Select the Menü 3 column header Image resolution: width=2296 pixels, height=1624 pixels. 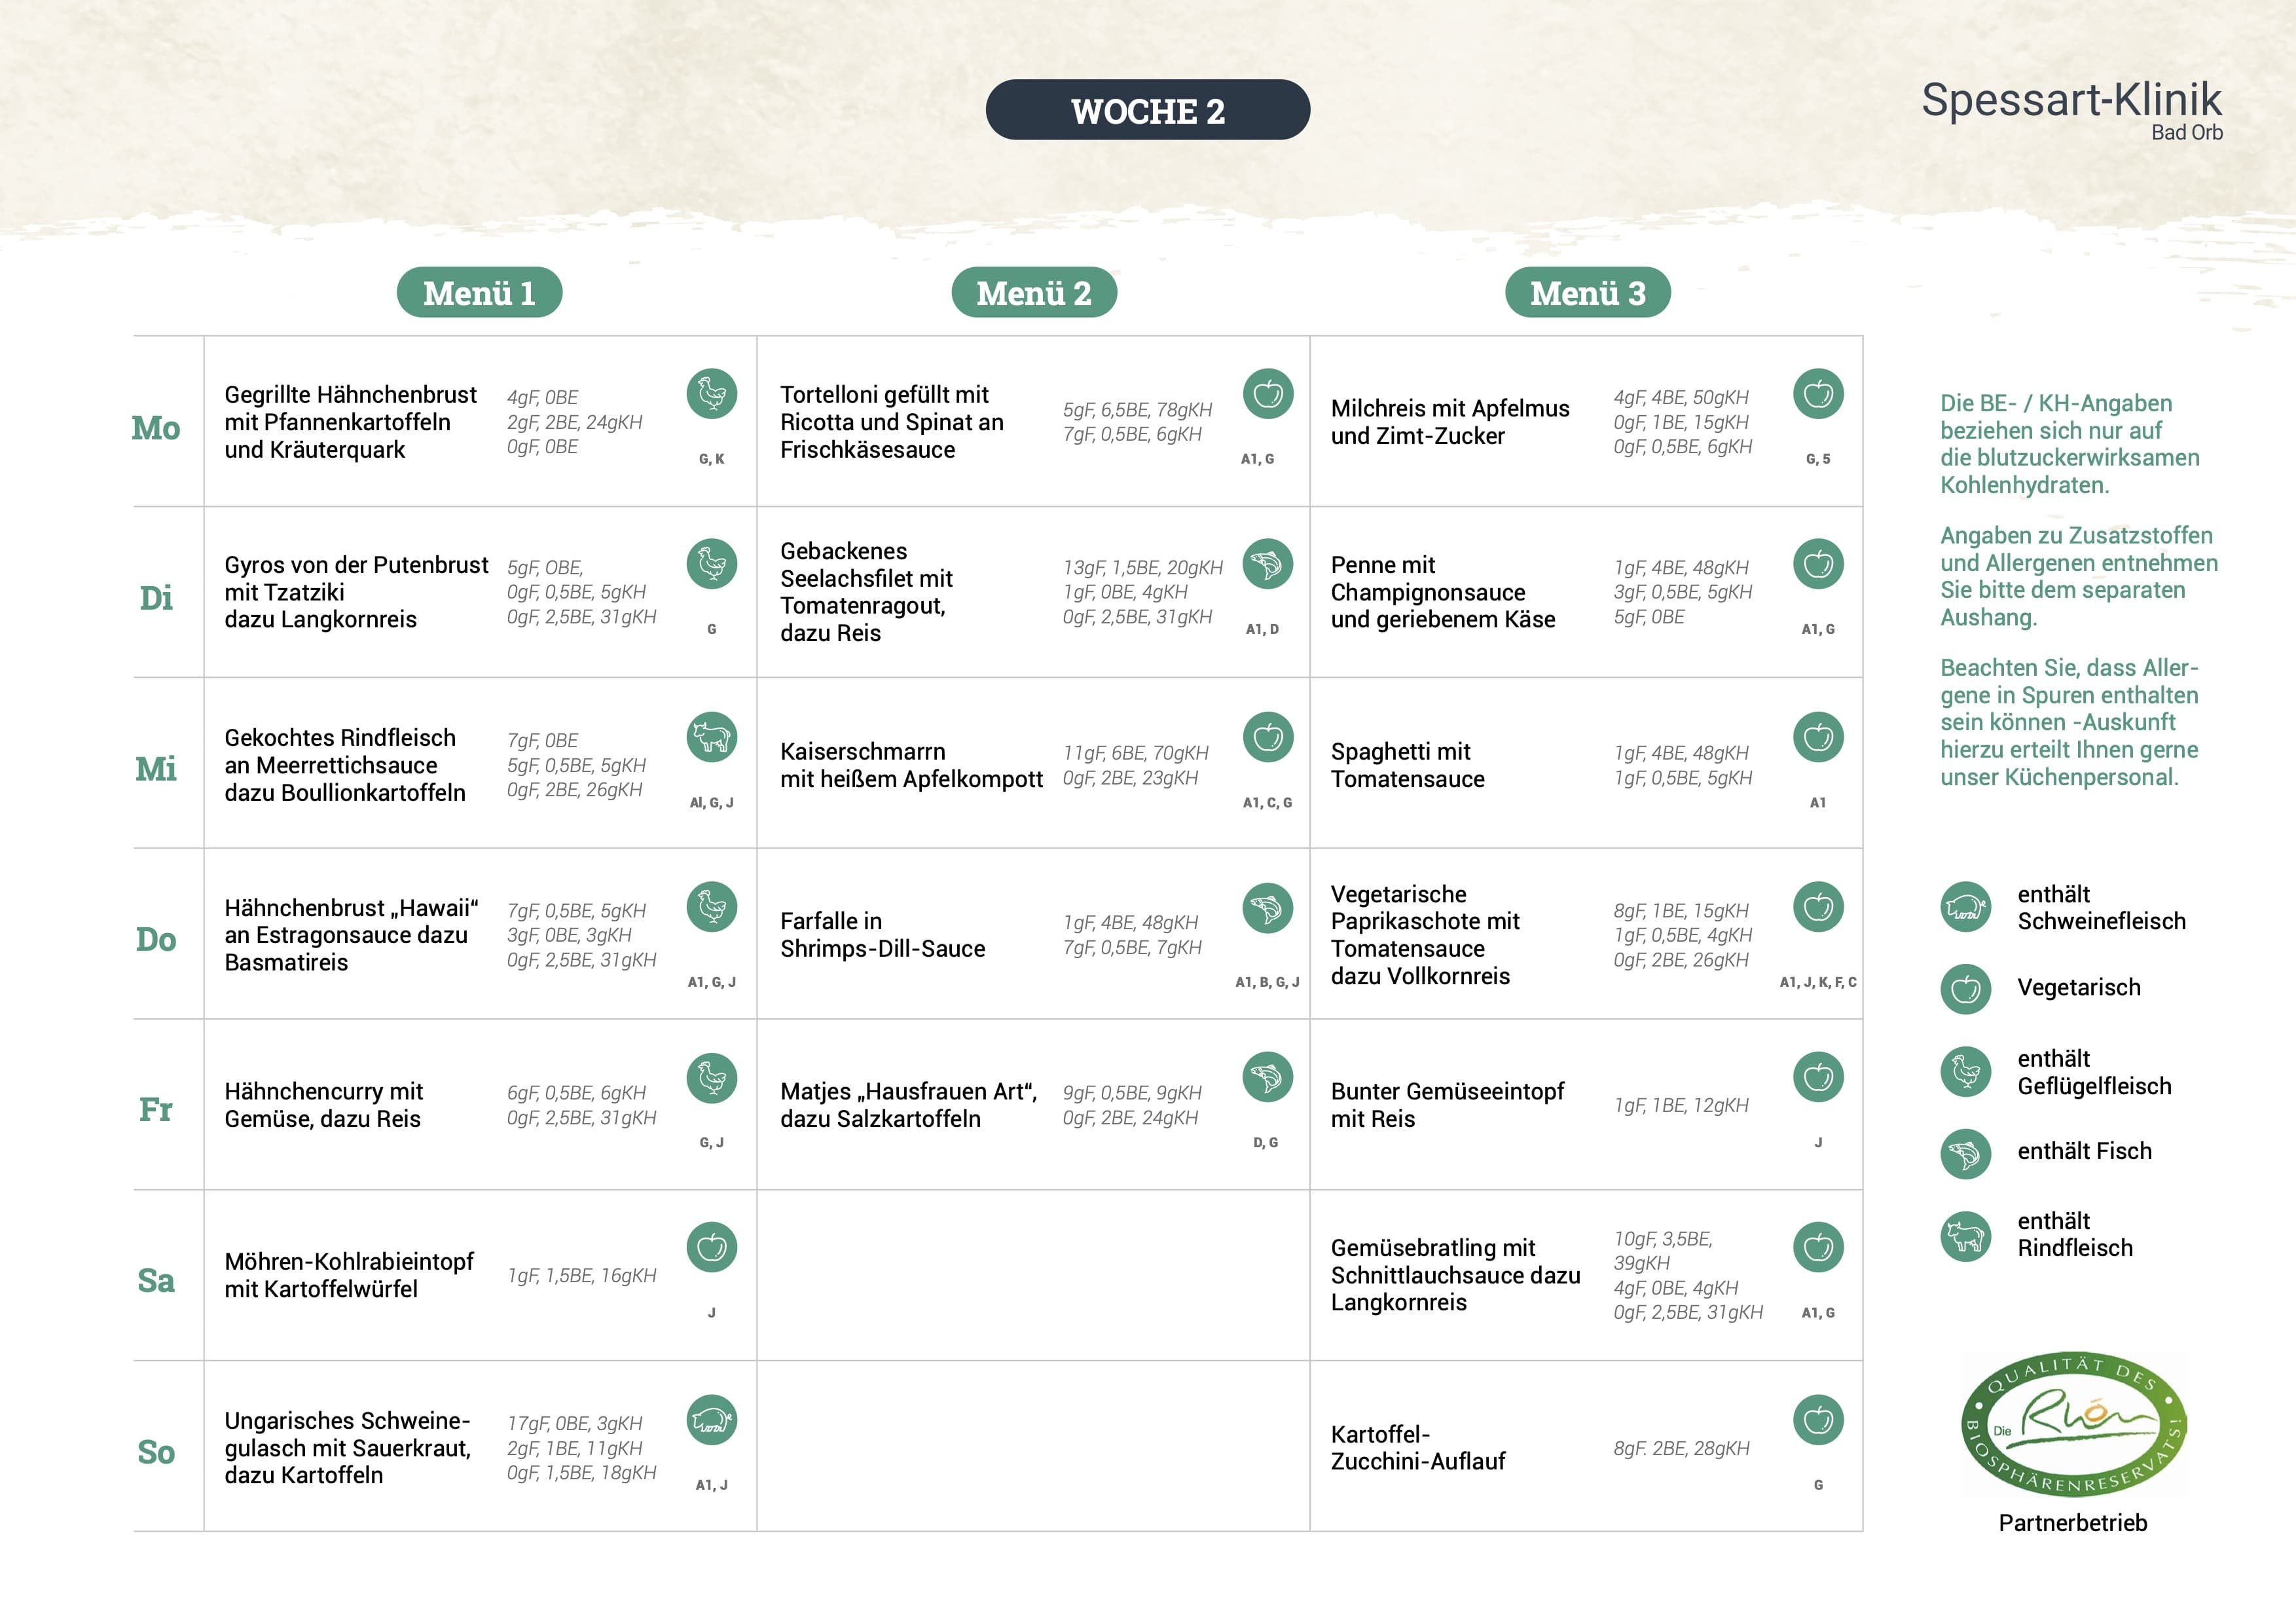click(1587, 293)
